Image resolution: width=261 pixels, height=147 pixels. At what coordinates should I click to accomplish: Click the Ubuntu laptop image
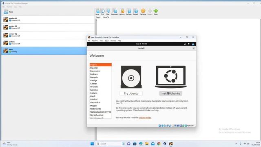[x=171, y=77]
